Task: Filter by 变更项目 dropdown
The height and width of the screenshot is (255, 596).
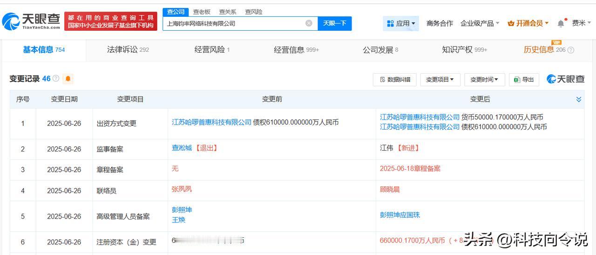Action: 440,80
